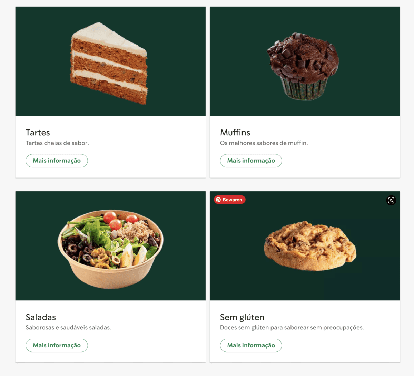Select the Muffins heading

coord(235,133)
